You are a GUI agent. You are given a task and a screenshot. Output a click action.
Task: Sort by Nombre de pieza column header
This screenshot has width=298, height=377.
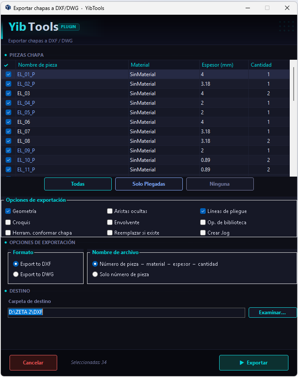72,65
